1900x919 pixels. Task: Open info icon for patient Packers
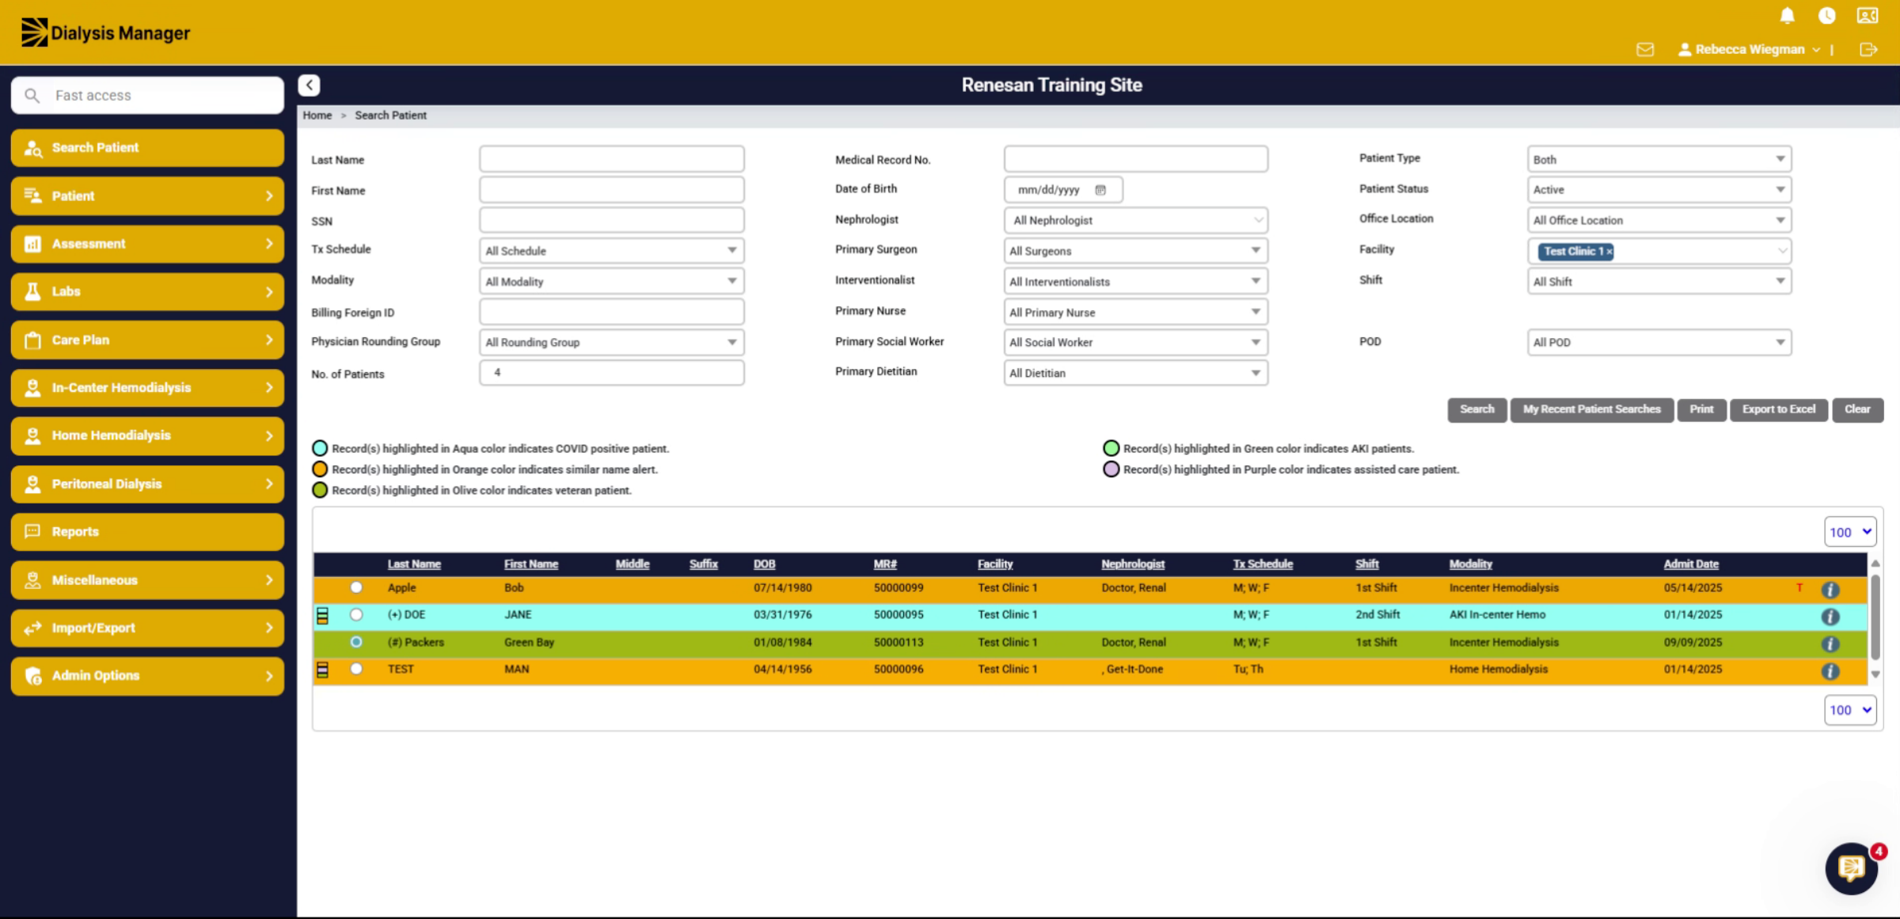pos(1830,644)
